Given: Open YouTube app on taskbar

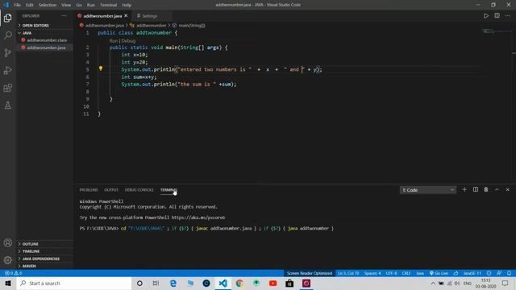Looking at the screenshot, I should 273,283.
